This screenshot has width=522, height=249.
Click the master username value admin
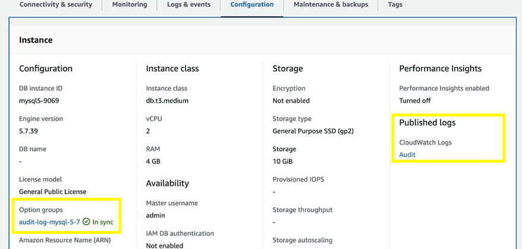click(155, 216)
